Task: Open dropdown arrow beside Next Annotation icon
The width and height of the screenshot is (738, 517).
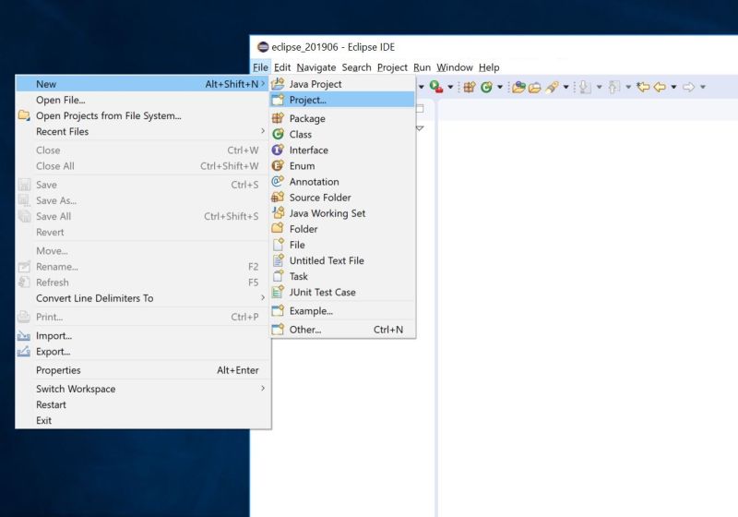Action: coord(599,87)
